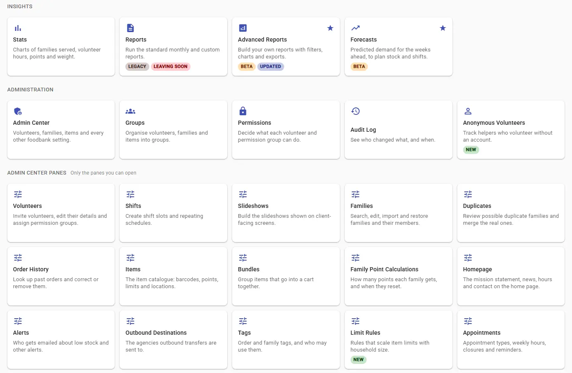Click the Groups people icon
The width and height of the screenshot is (572, 373).
point(130,111)
